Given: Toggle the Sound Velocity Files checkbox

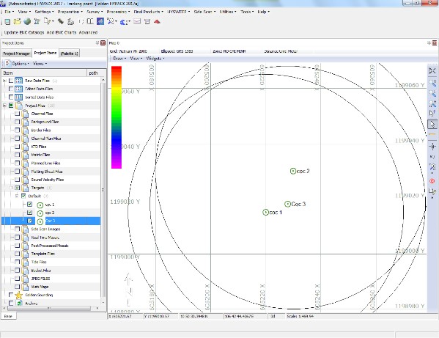Looking at the screenshot, I should pos(18,180).
